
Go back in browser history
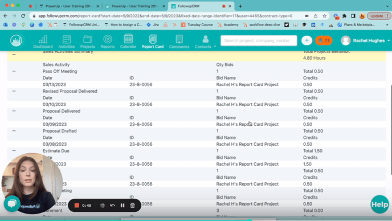[x=6, y=16]
